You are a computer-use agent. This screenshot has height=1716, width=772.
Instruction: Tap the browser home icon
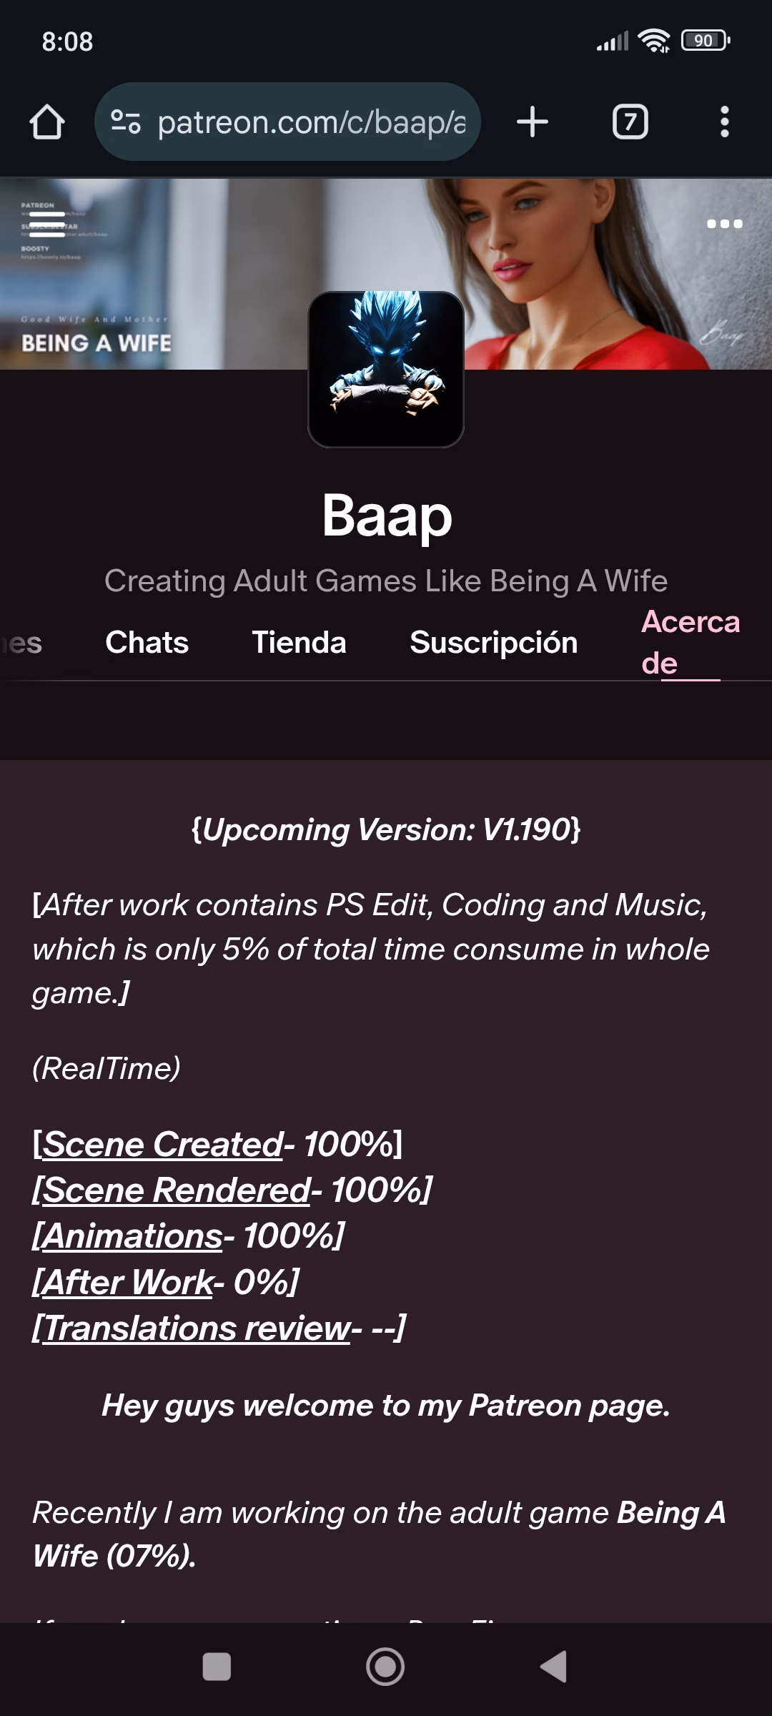[x=47, y=122]
